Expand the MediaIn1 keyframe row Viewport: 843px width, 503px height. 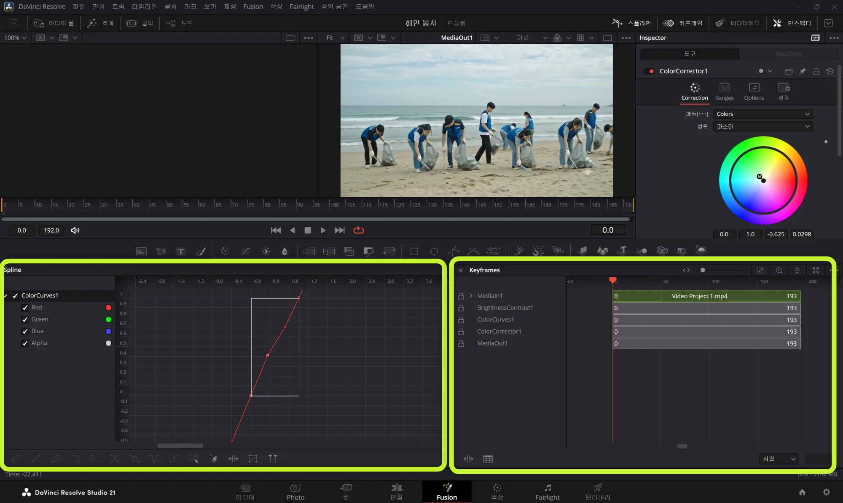pos(471,296)
